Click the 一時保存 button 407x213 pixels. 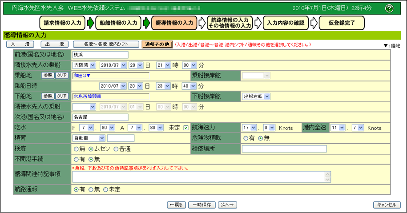202,205
